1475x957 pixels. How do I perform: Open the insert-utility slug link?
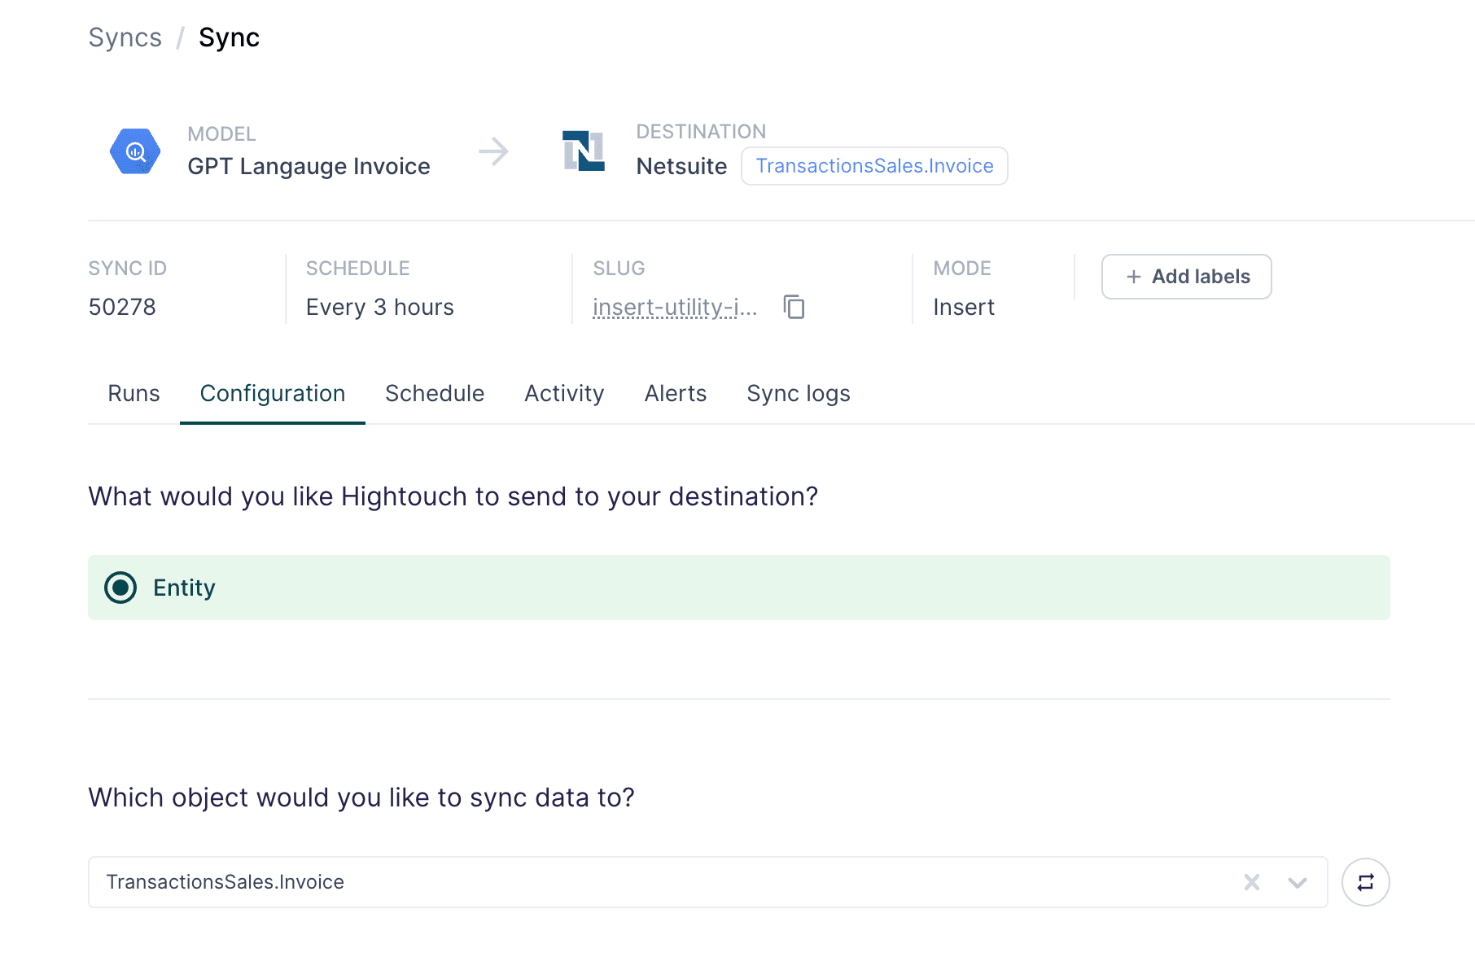[674, 308]
